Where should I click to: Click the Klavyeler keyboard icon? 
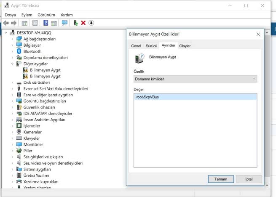pyautogui.click(x=19, y=138)
